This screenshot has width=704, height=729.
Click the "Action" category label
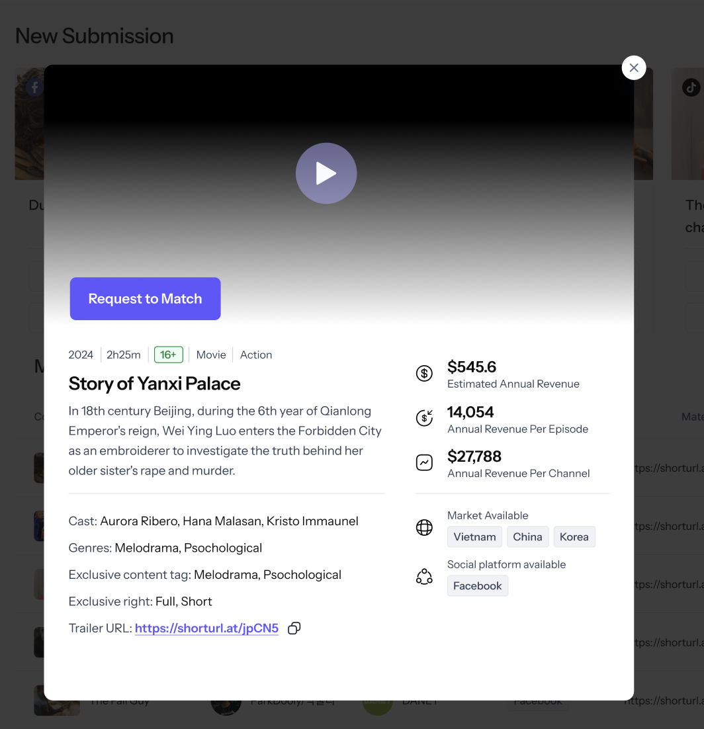pos(256,355)
